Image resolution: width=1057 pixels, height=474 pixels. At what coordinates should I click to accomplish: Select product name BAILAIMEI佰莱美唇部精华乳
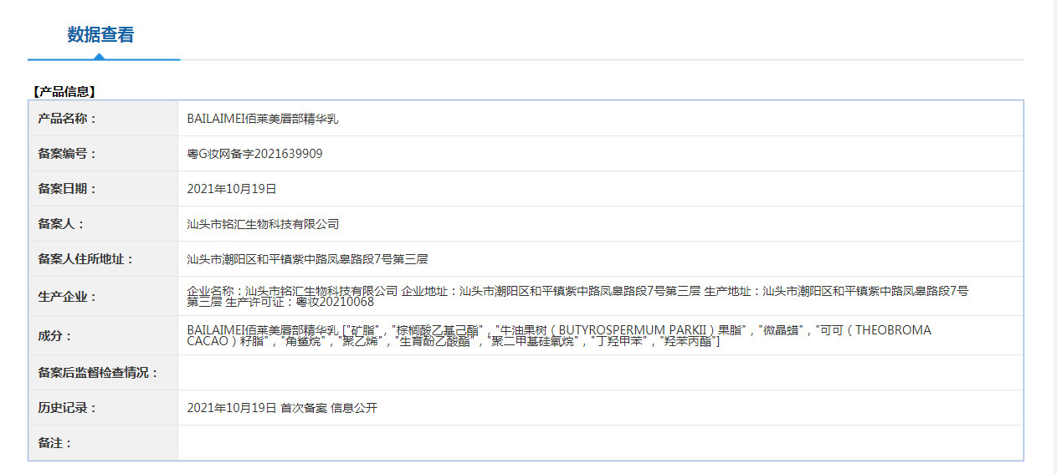[263, 119]
